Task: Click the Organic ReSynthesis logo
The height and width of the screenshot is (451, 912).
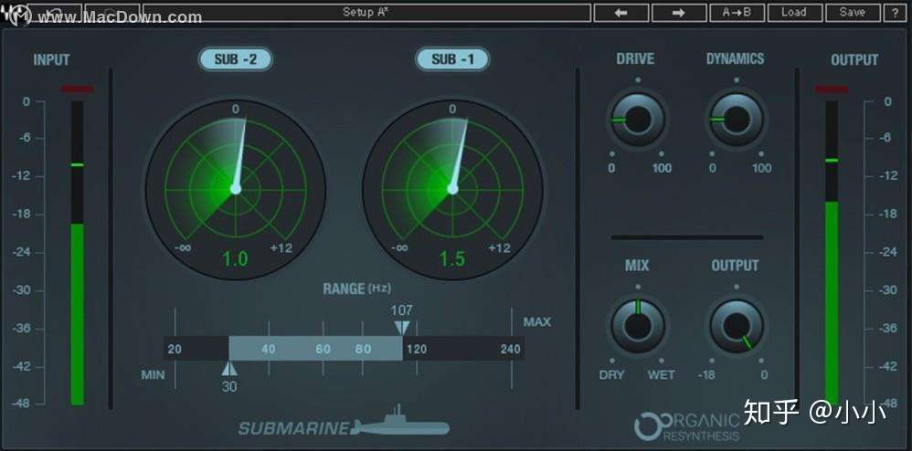Action: 687,425
